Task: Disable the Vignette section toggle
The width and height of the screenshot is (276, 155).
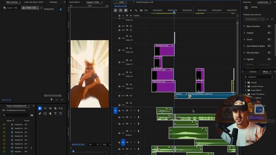Action: coord(269,59)
